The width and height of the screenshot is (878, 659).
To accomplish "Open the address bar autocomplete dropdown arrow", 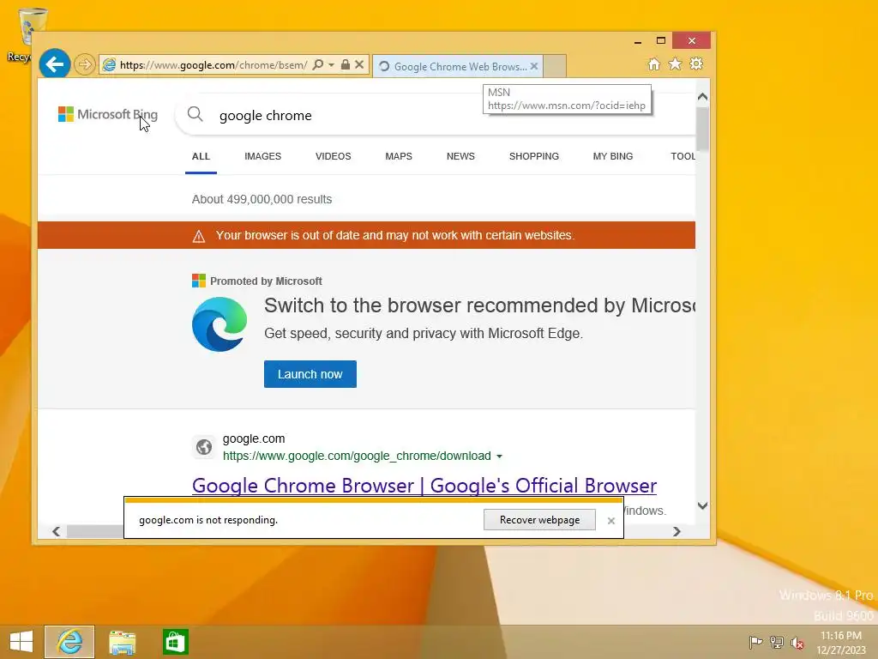I will tap(332, 65).
